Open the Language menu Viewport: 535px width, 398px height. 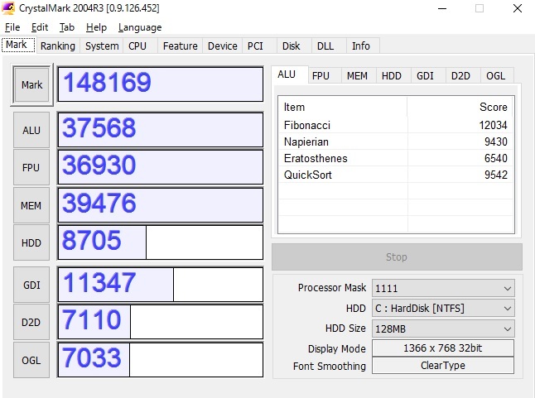(x=140, y=27)
